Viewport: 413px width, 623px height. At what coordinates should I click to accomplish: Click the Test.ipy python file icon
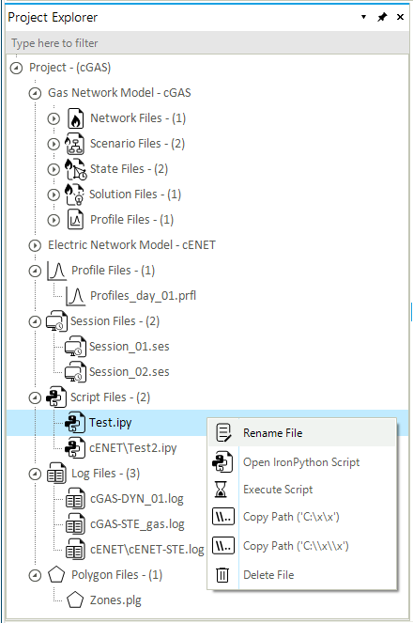(75, 423)
